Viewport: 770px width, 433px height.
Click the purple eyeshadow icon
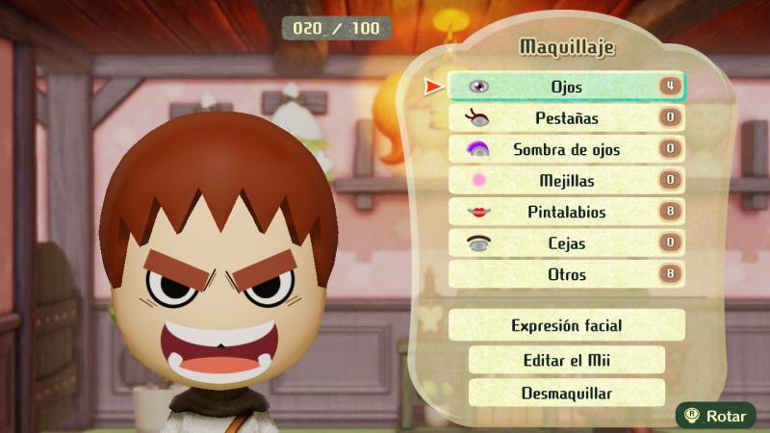pyautogui.click(x=477, y=149)
